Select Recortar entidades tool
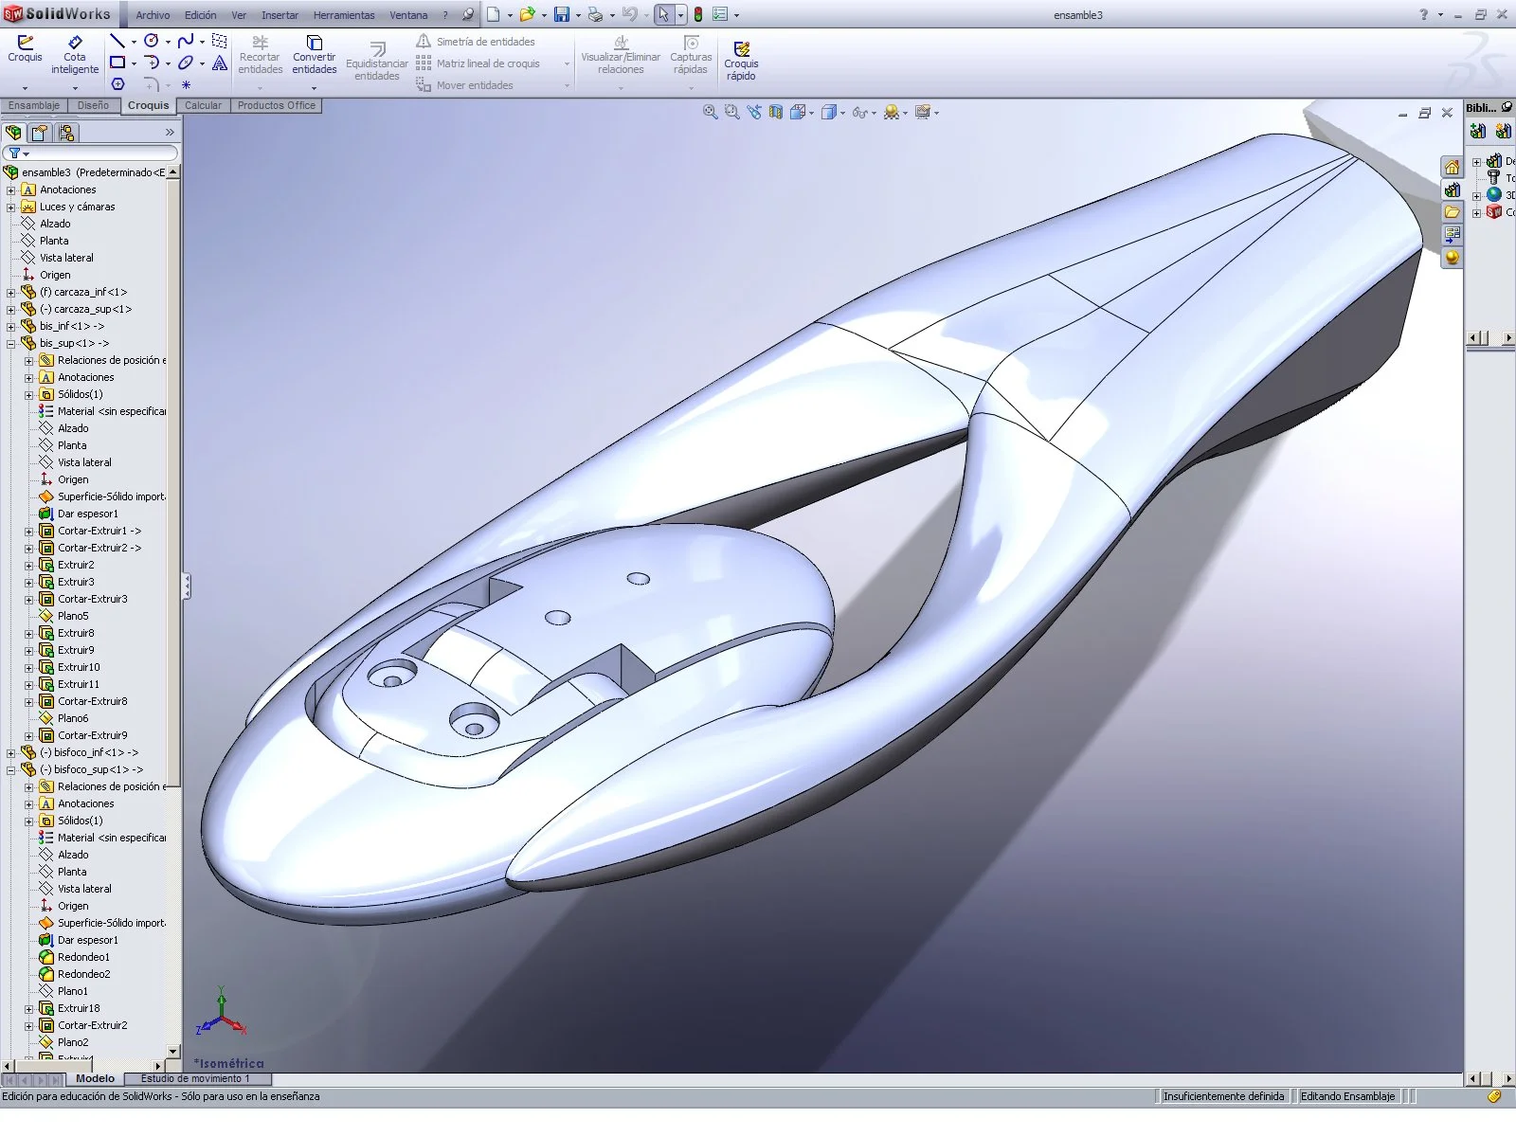1516x1137 pixels. pyautogui.click(x=260, y=57)
